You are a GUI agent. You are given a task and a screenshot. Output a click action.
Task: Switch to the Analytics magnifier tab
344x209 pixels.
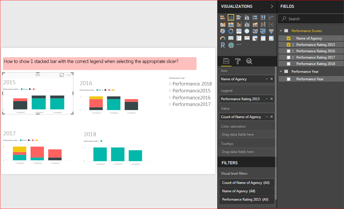(249, 61)
